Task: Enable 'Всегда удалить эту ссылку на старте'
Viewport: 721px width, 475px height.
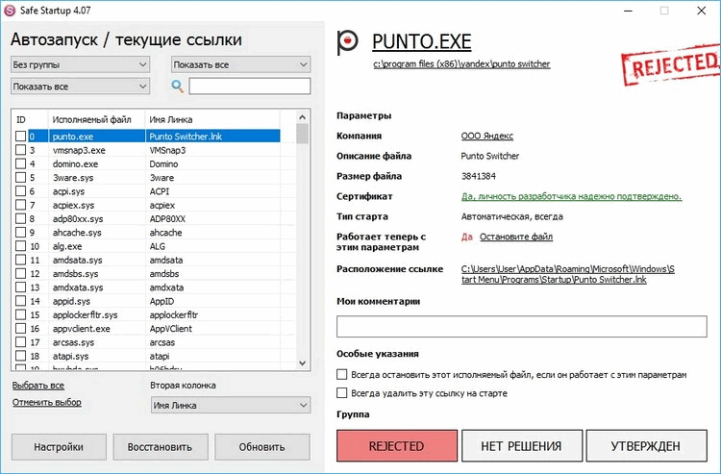Action: point(341,392)
